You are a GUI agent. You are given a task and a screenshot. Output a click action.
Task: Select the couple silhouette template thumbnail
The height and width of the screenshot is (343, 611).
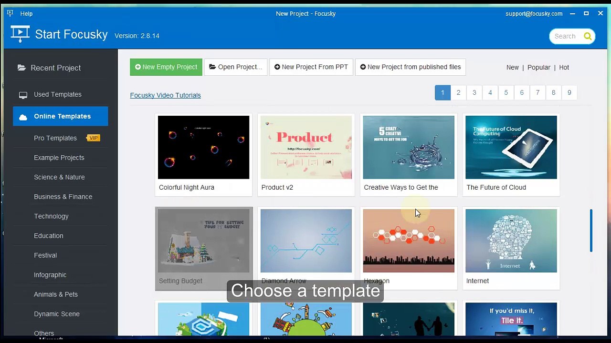(409, 319)
